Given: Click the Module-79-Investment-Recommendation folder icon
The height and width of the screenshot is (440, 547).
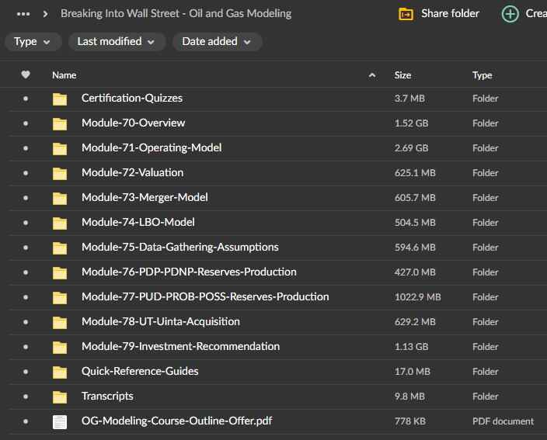Looking at the screenshot, I should pos(60,347).
